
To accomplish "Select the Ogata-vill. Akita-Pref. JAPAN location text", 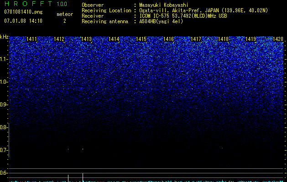I will coord(204,10).
